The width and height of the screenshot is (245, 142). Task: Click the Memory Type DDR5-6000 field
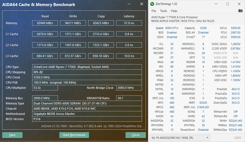(x=87, y=103)
